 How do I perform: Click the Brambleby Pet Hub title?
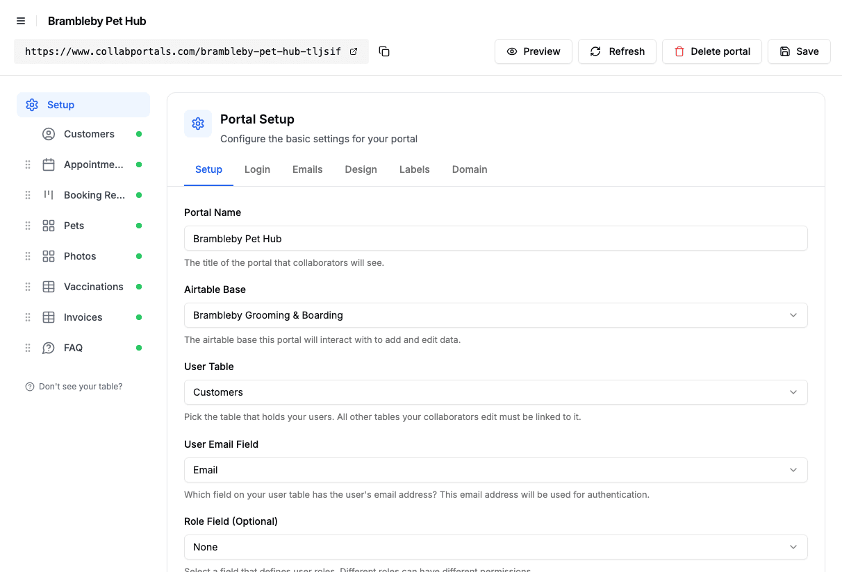pos(97,21)
